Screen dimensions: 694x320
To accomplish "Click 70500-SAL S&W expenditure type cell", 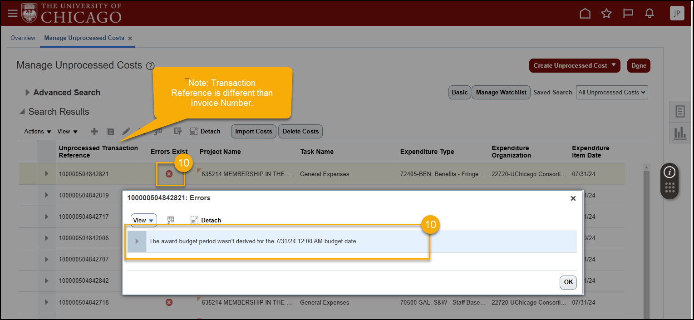I will [443, 302].
